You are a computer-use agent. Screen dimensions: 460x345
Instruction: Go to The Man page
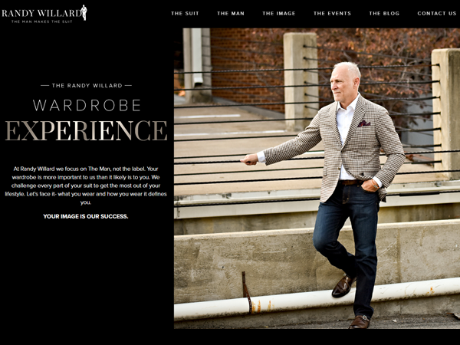tap(231, 13)
